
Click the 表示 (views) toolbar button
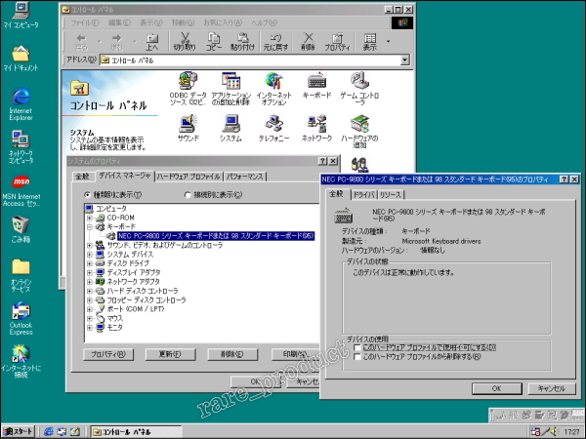370,41
